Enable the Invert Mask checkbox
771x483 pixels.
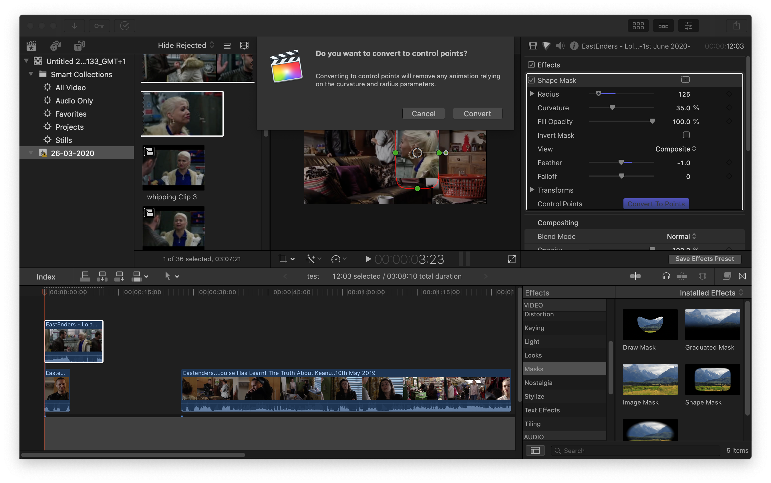point(686,135)
